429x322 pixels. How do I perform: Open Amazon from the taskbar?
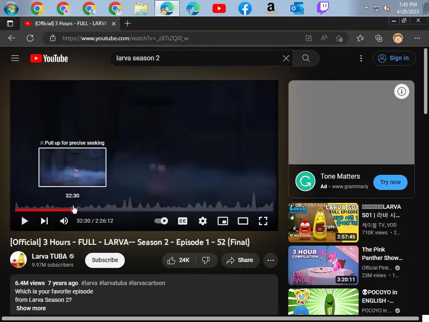click(271, 8)
